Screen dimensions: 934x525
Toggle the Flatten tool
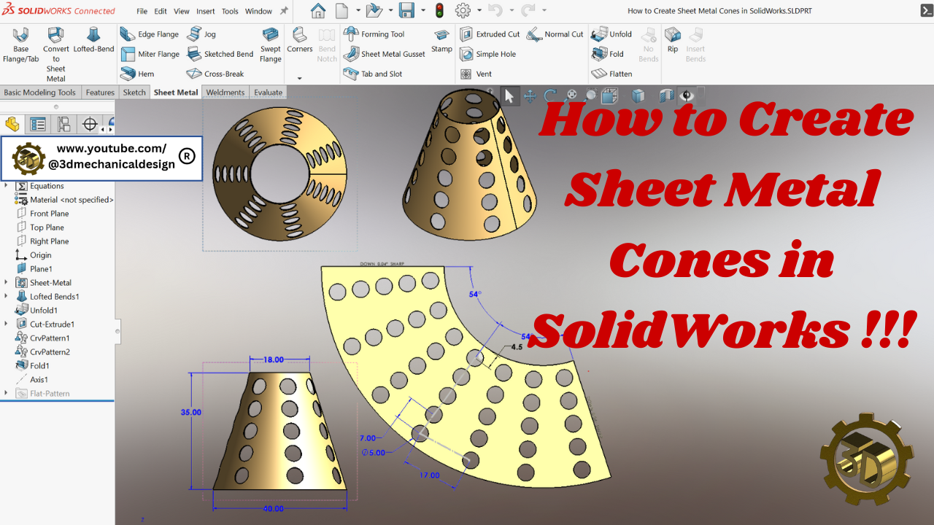click(611, 74)
